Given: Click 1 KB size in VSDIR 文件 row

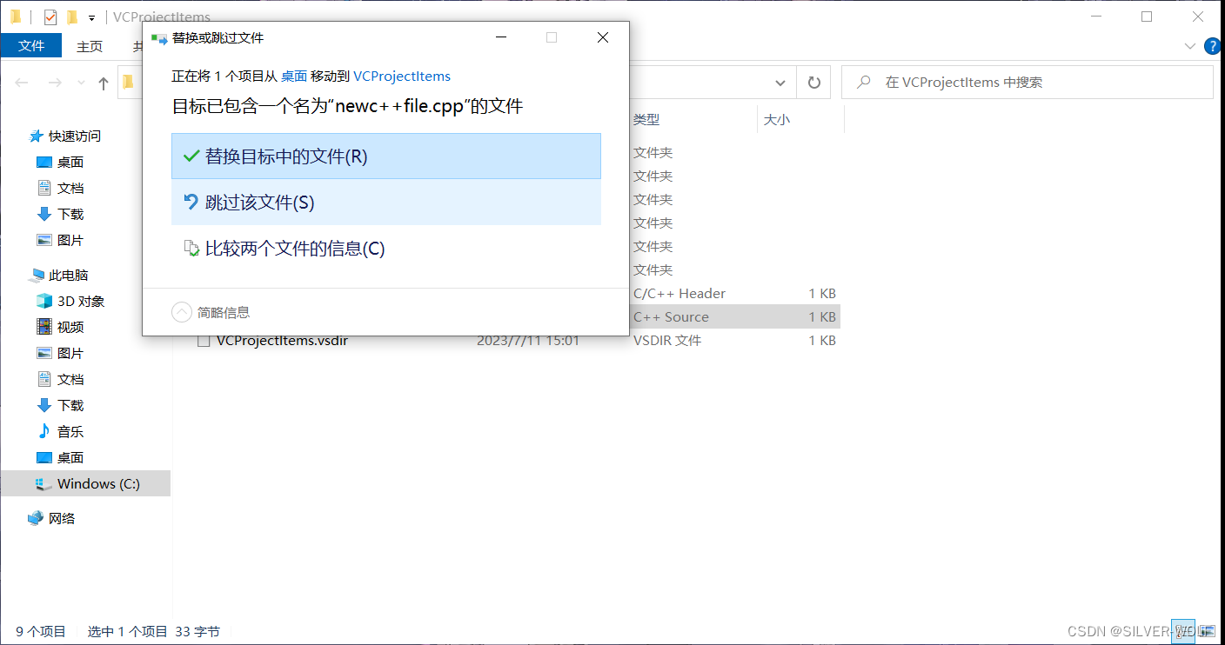Looking at the screenshot, I should pyautogui.click(x=822, y=341).
